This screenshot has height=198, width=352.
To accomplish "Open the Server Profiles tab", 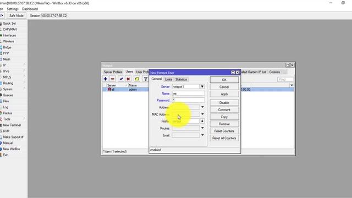I will click(113, 72).
